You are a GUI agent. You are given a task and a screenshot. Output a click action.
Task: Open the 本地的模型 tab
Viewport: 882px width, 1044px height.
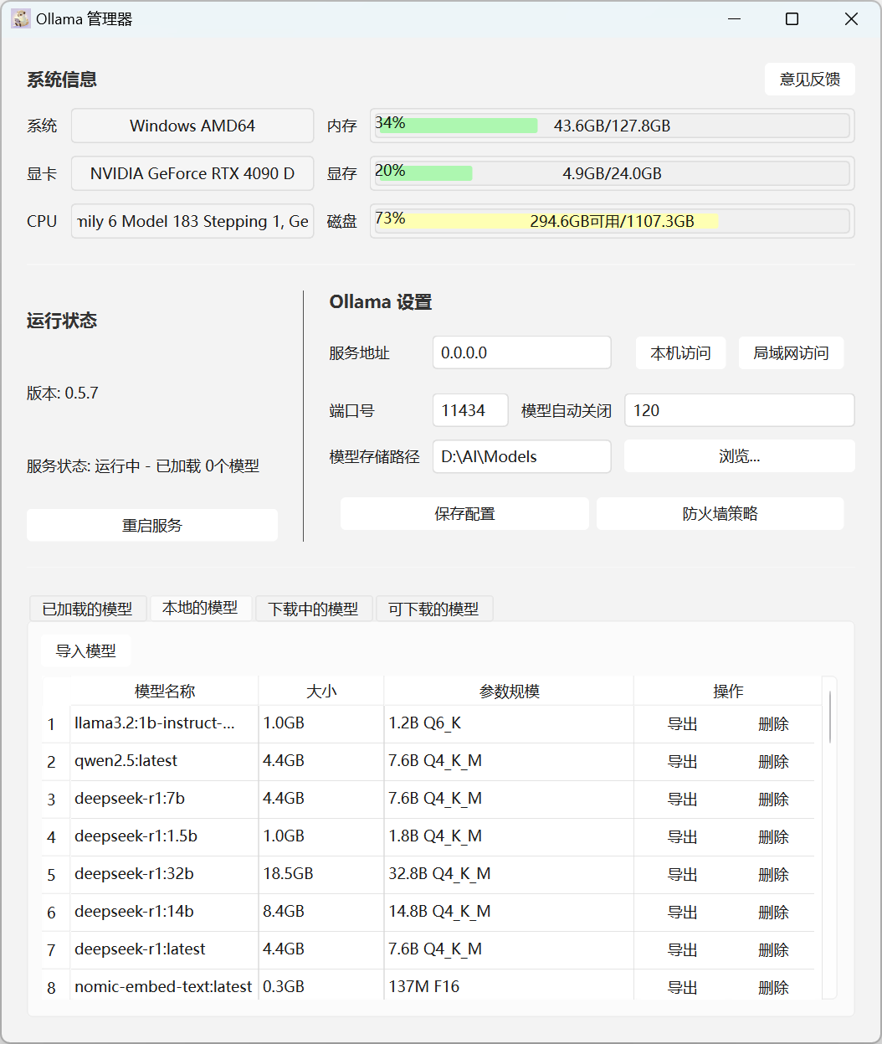click(x=201, y=609)
